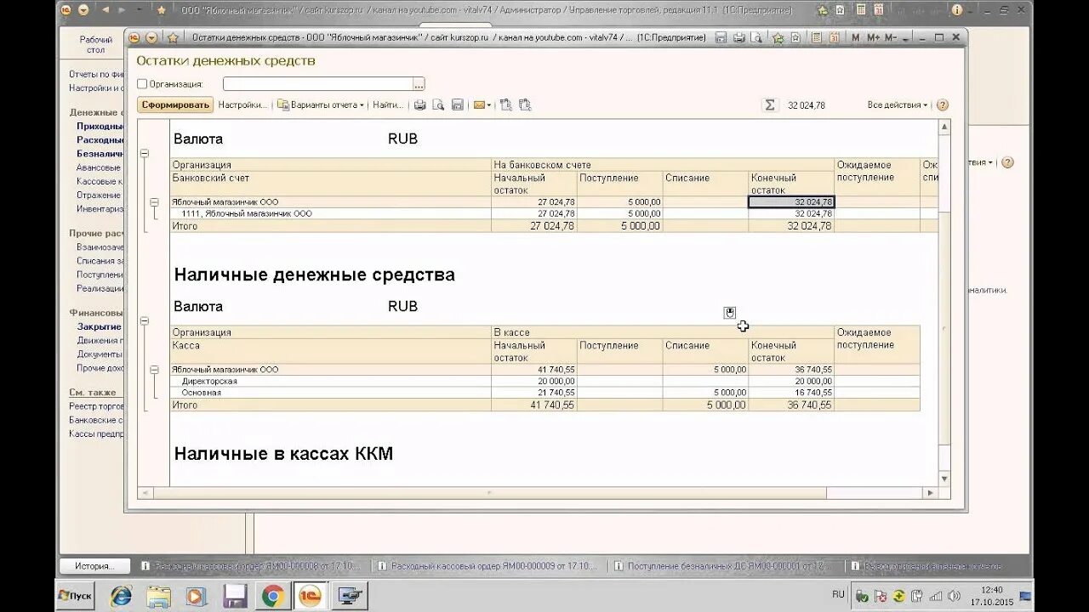Click the calendar icon in report title bar

pyautogui.click(x=835, y=38)
